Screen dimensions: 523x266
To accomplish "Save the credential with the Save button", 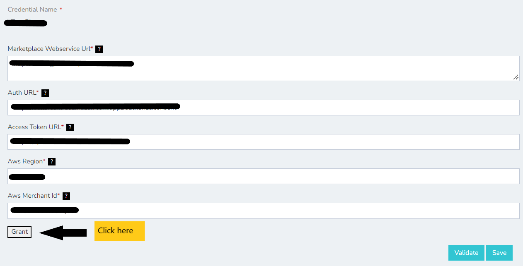I will coord(499,253).
